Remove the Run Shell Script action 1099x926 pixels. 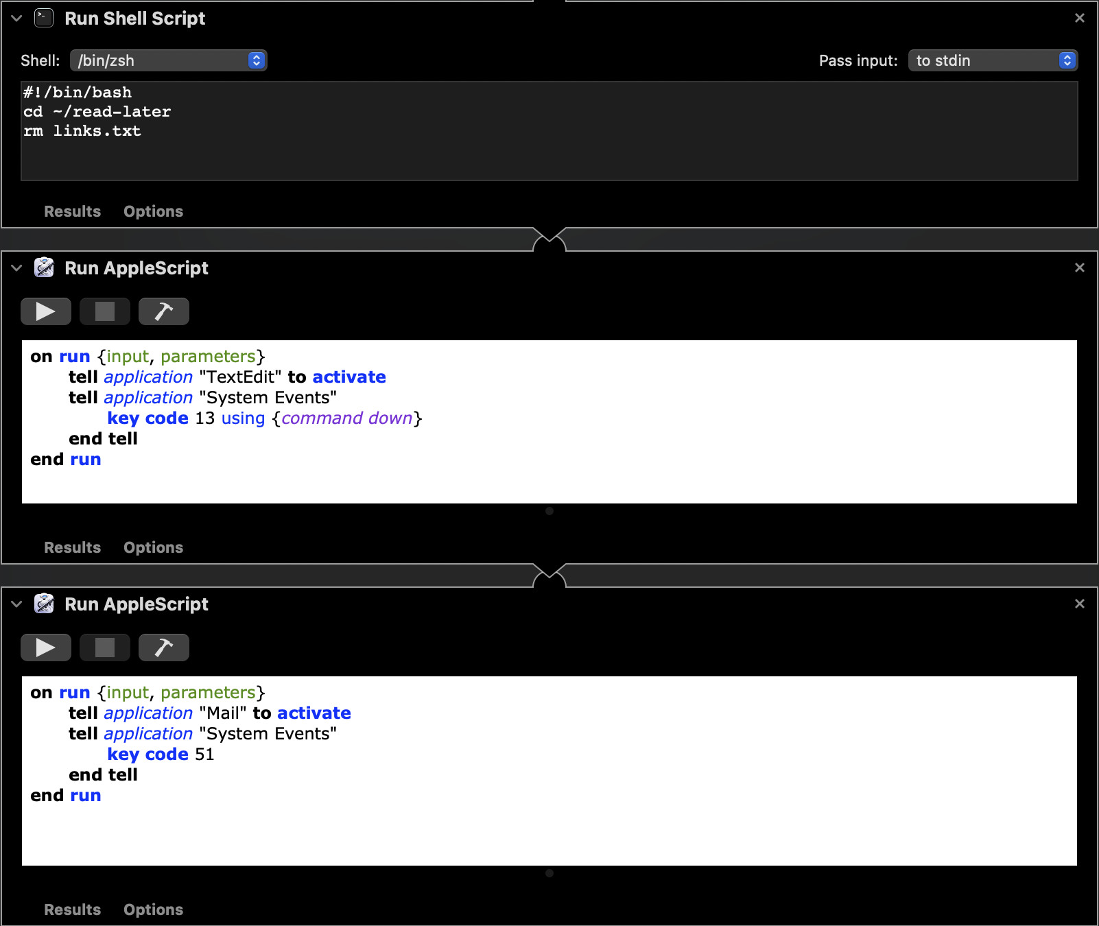click(x=1079, y=19)
